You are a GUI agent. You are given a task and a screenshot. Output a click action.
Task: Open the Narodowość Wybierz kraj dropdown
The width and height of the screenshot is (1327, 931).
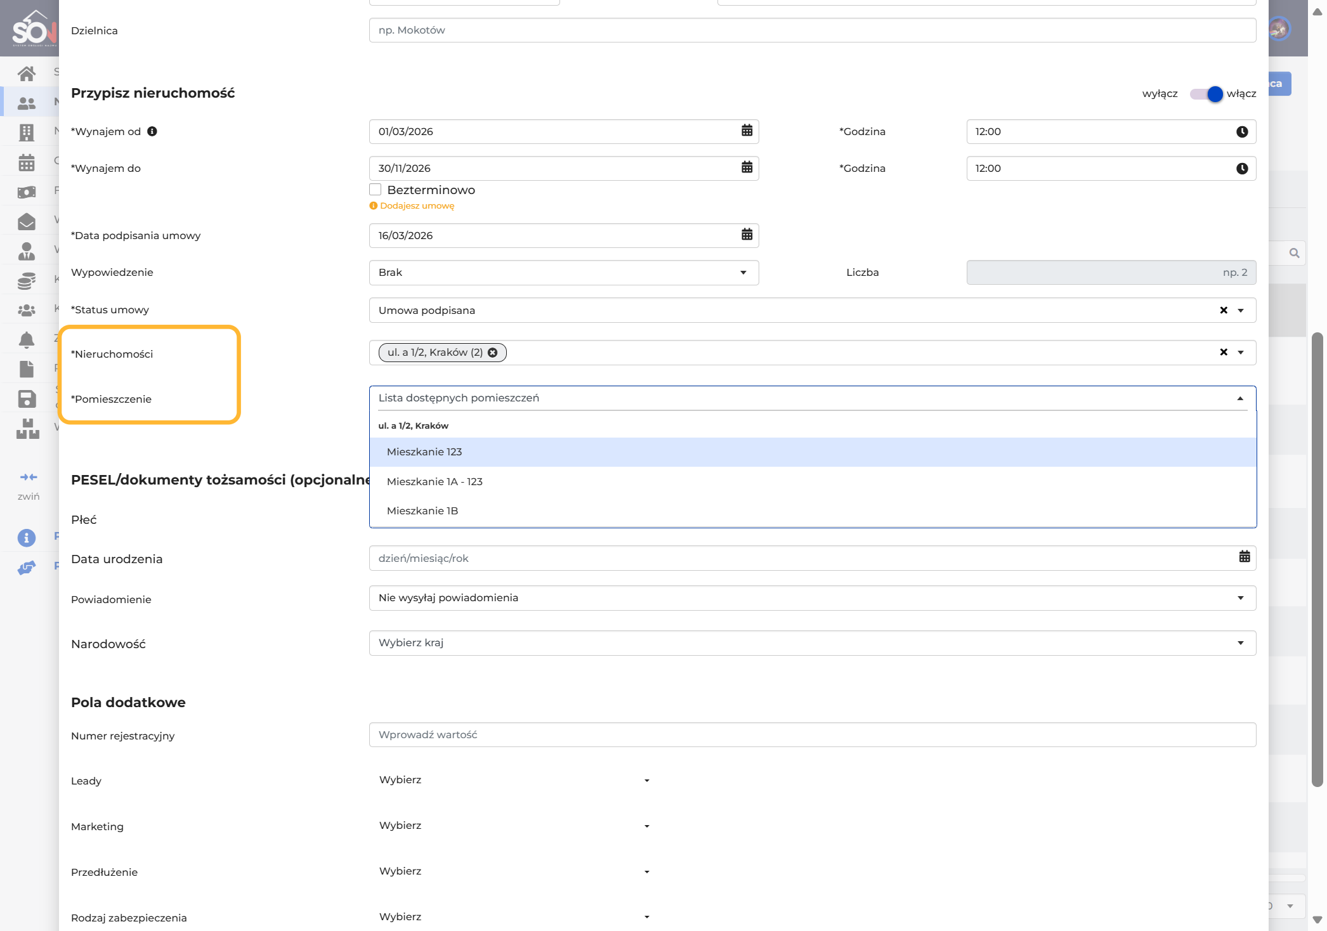click(813, 643)
